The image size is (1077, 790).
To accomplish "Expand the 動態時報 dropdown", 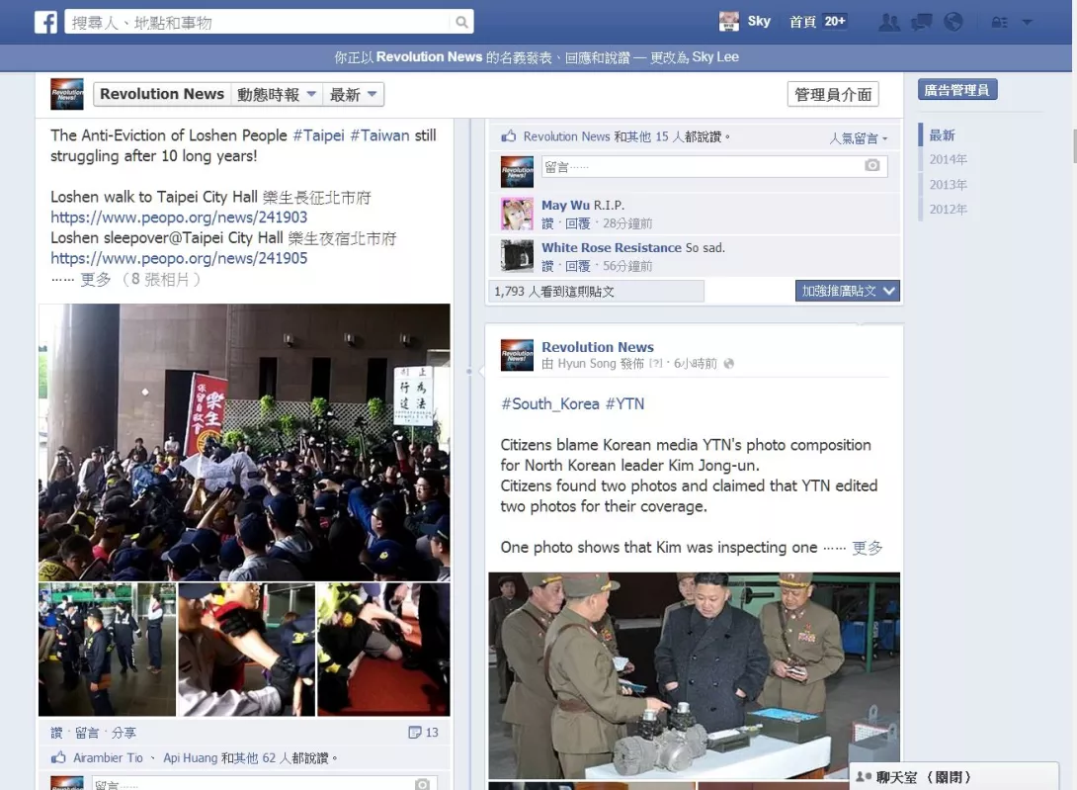I will [276, 94].
